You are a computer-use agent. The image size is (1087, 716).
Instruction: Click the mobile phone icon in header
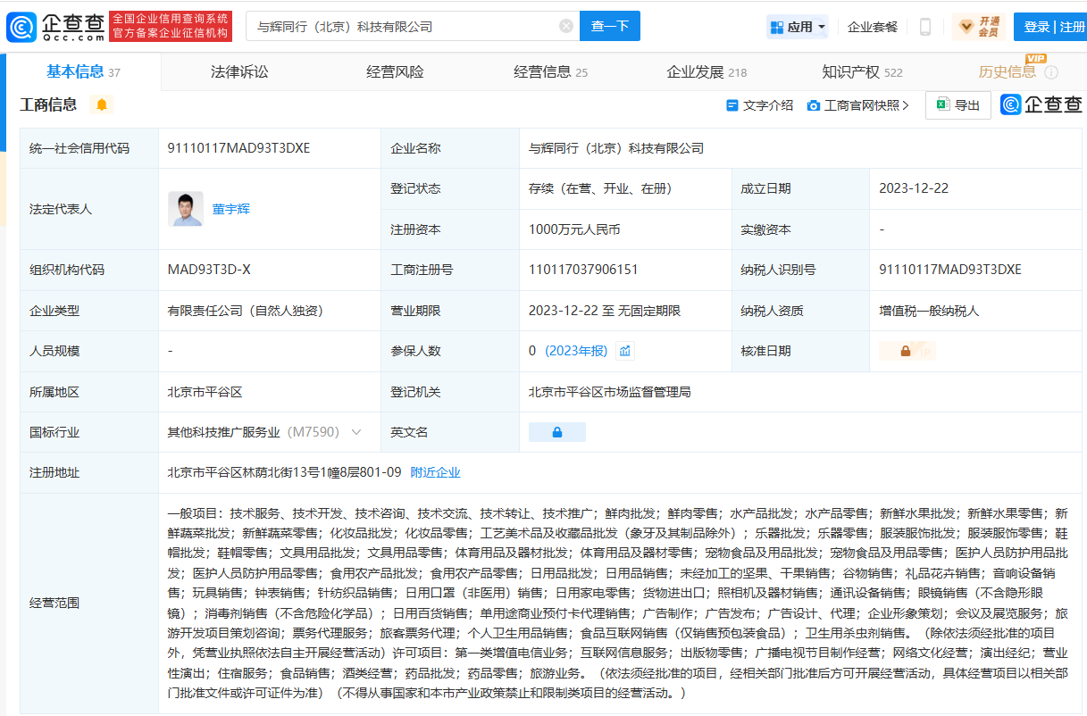click(x=925, y=27)
